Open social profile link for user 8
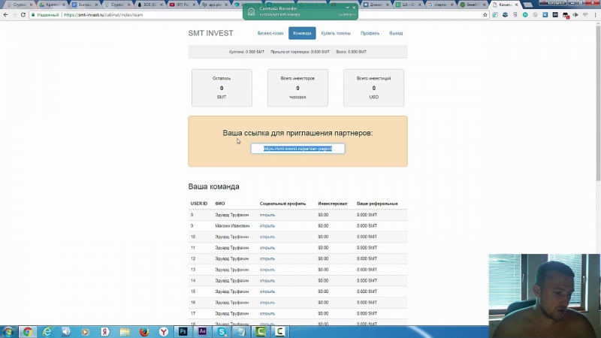Viewport: 601px width, 338px height. point(267,215)
